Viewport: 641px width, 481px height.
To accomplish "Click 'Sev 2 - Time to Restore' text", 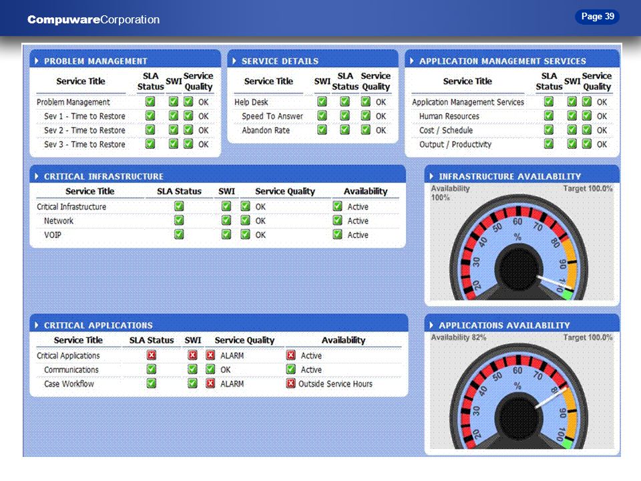I will tap(85, 130).
